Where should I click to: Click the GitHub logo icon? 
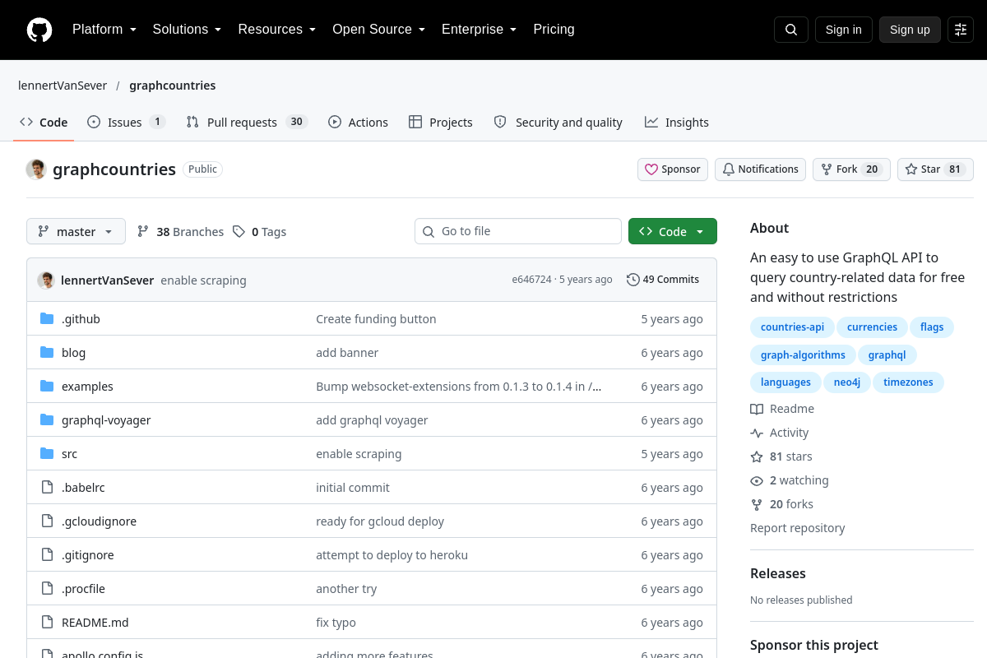click(39, 30)
